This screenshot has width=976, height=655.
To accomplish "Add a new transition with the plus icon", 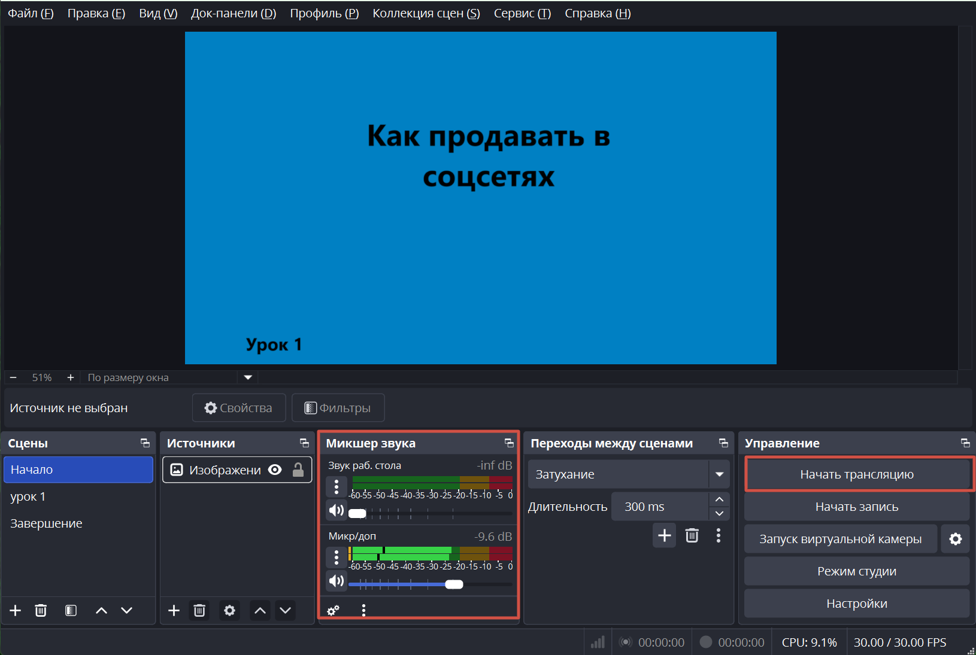I will 665,535.
